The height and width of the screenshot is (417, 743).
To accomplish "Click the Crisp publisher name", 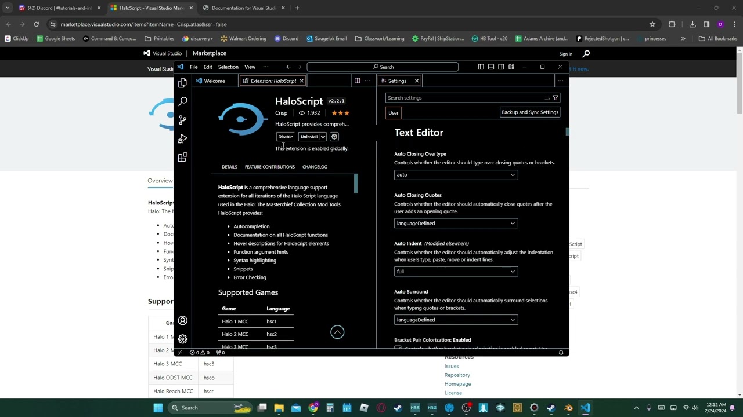I will [x=281, y=113].
